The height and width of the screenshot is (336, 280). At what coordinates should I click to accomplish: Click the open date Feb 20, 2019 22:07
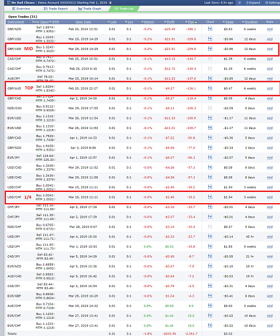point(83,88)
